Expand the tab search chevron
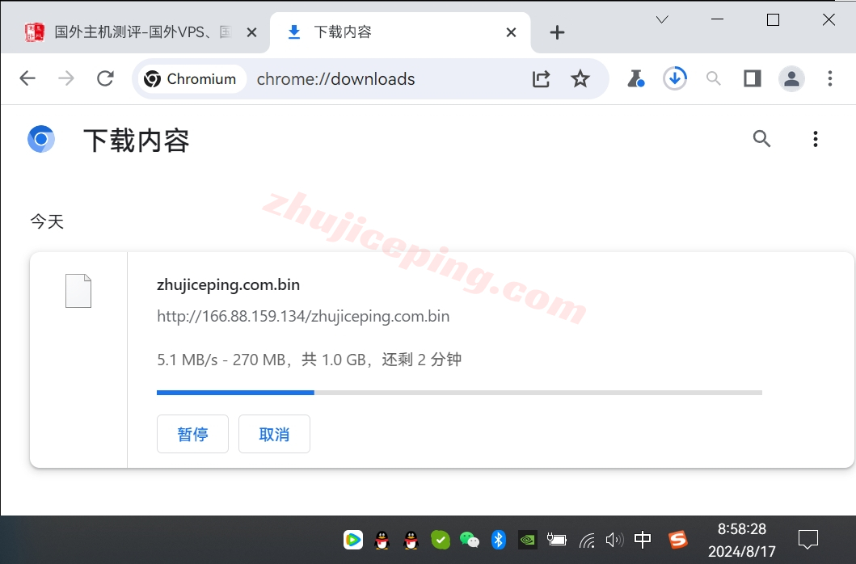 pyautogui.click(x=662, y=19)
